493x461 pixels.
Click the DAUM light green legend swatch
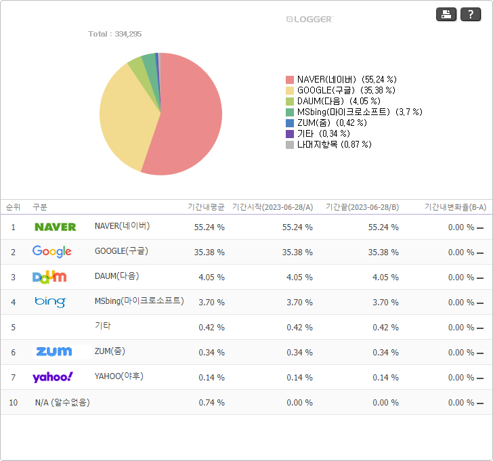pos(290,101)
